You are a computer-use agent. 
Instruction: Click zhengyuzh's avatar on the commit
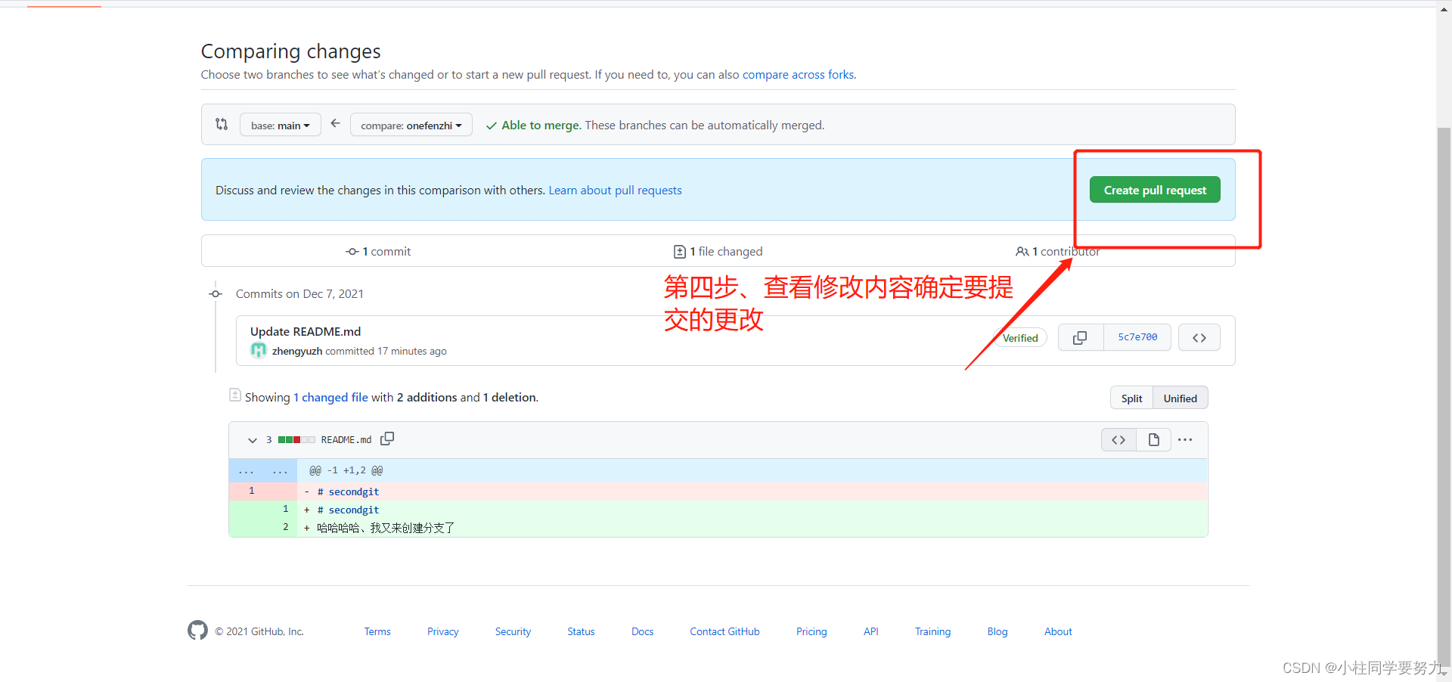258,350
